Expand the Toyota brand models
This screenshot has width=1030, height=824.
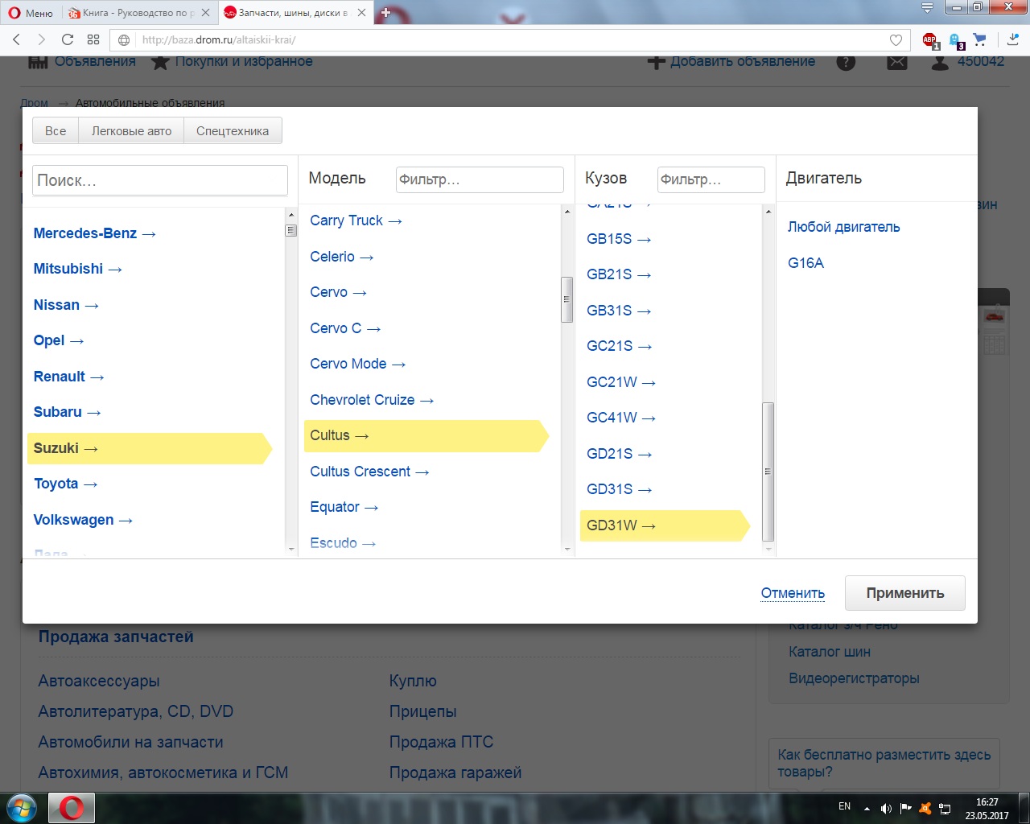click(x=65, y=484)
